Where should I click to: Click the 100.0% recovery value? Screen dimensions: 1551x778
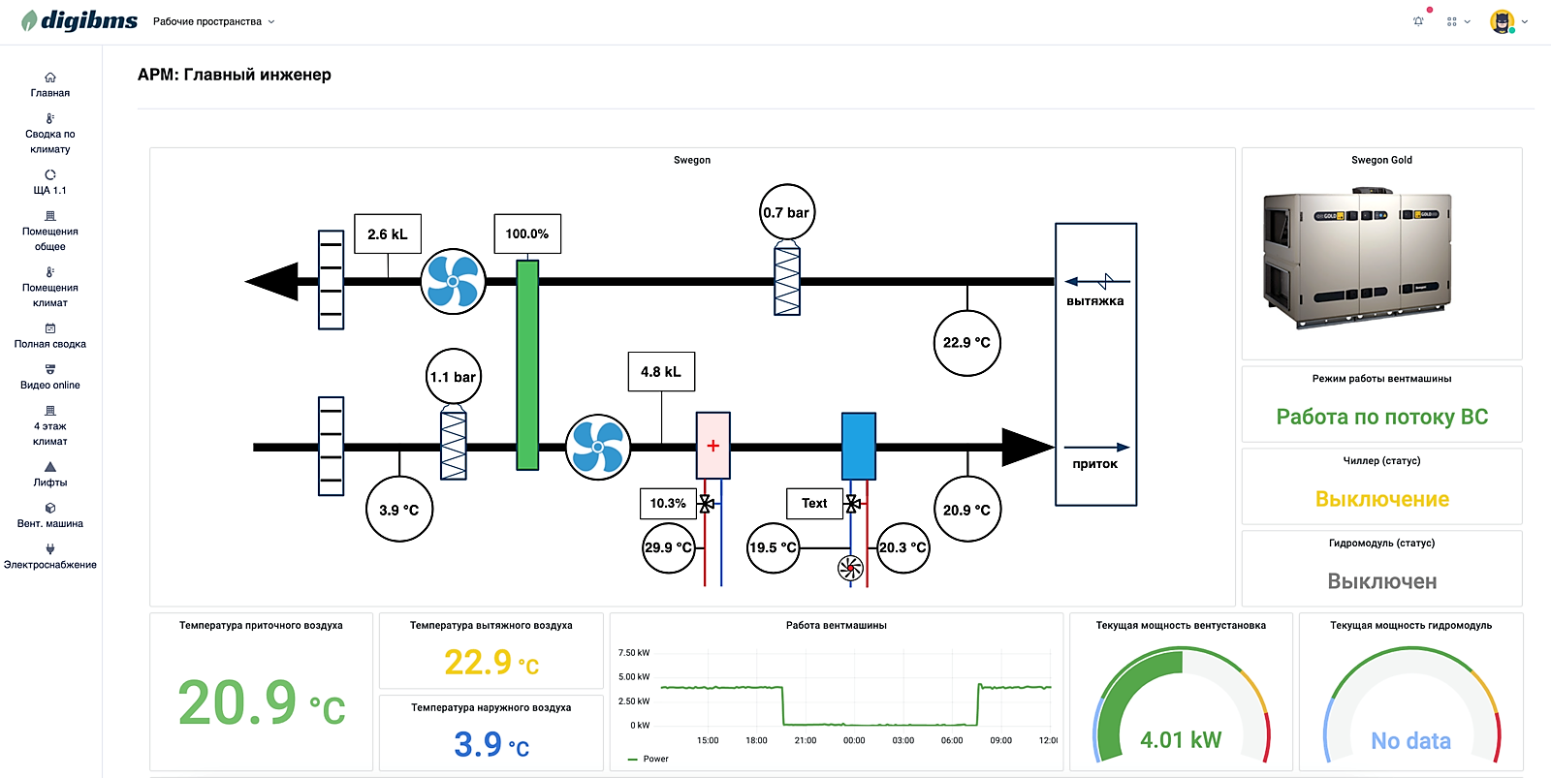click(527, 233)
